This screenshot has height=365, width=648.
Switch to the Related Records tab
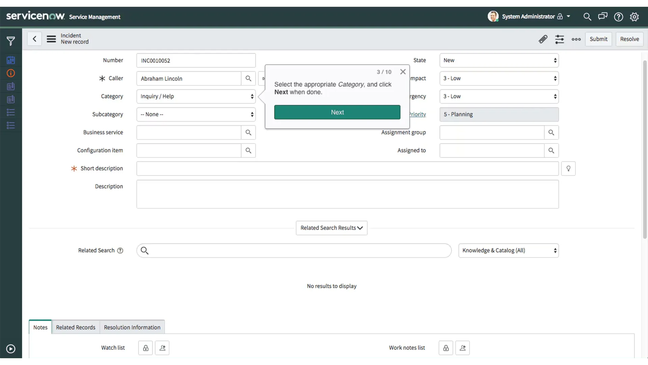tap(76, 327)
